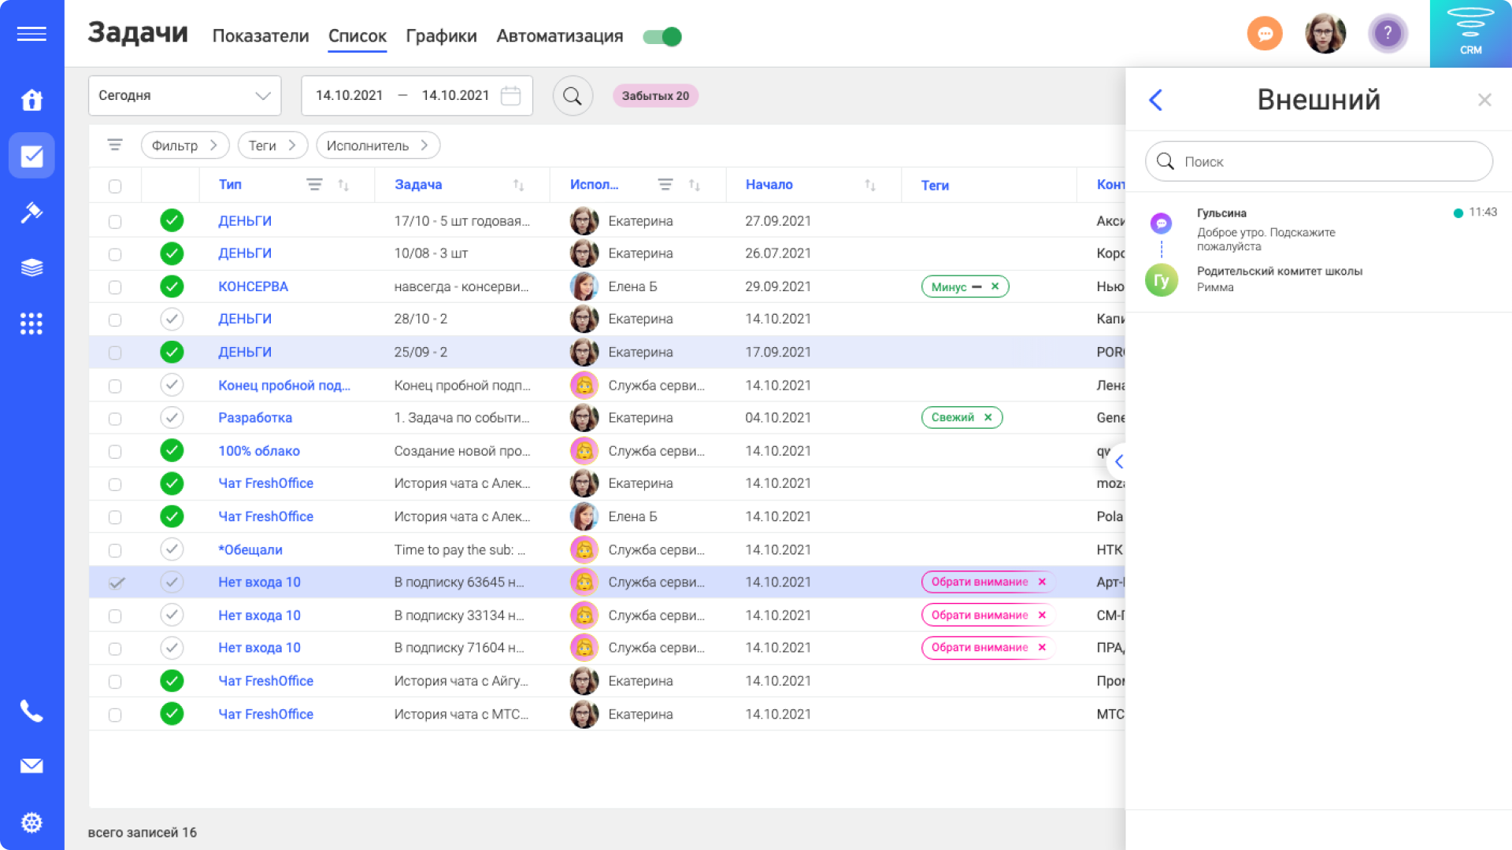Open settings via the gear icon
Screen dimensions: 1512x850
tap(31, 822)
